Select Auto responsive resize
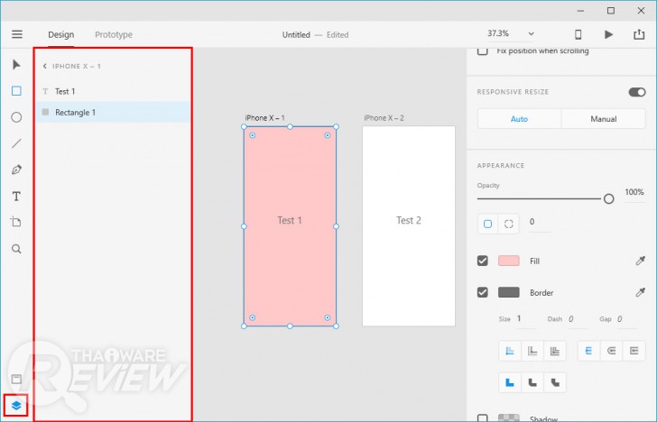 point(519,119)
